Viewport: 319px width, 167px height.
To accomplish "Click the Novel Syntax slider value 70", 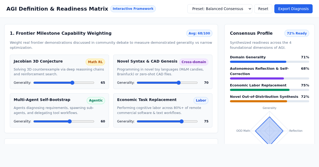I will click(x=206, y=83).
